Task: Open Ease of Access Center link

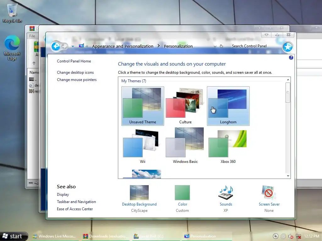Action: point(75,209)
